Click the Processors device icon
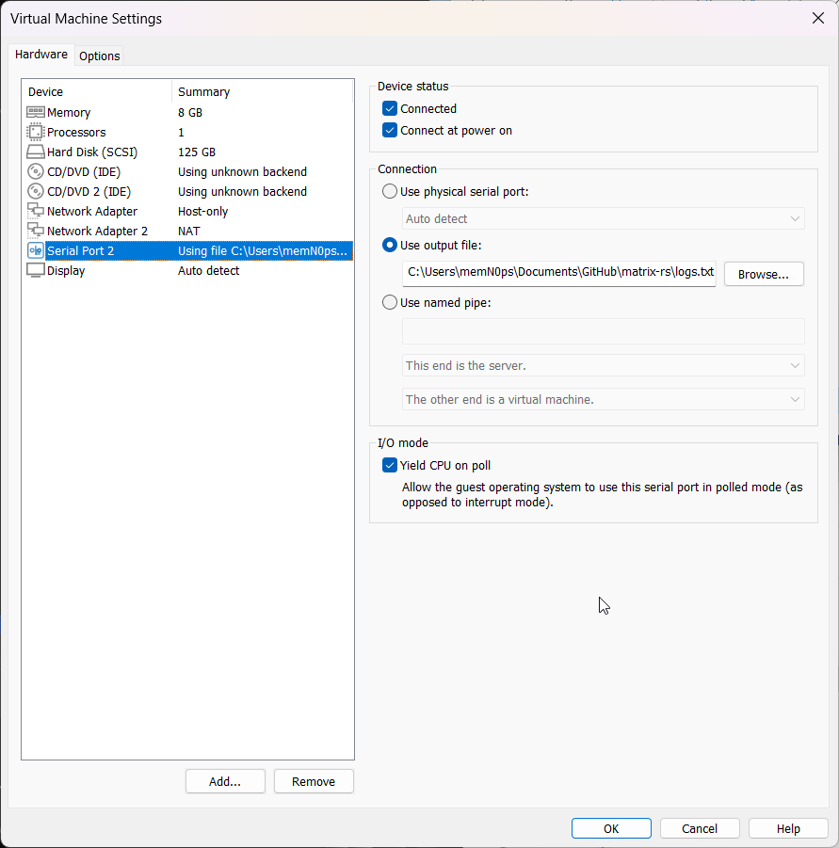 click(x=34, y=132)
